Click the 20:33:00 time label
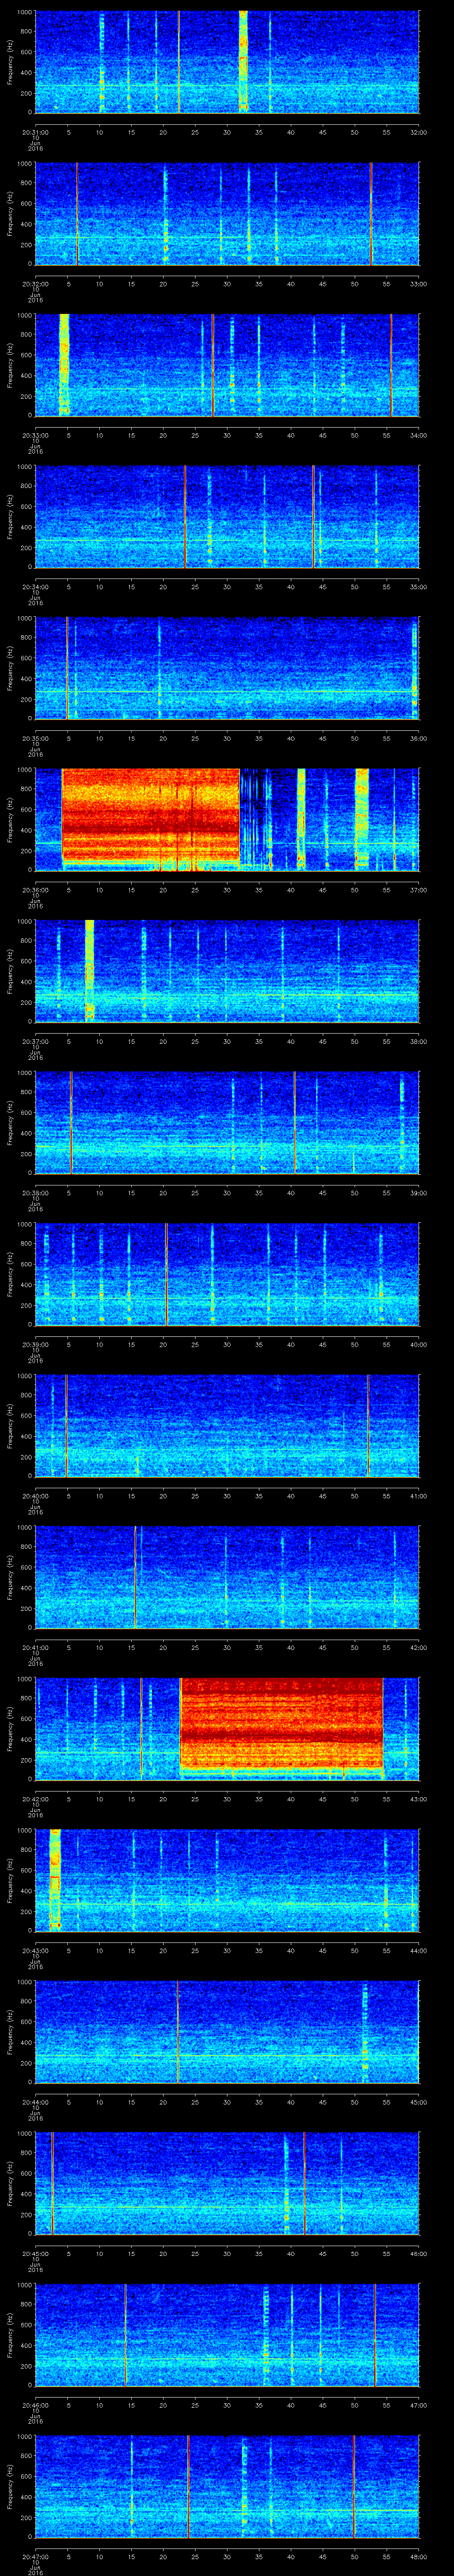Image resolution: width=454 pixels, height=2576 pixels. [x=35, y=434]
